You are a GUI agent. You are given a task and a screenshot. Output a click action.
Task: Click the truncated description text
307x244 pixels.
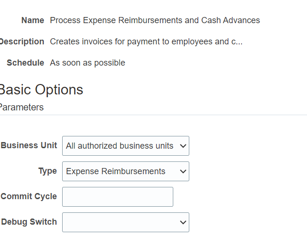(146, 42)
